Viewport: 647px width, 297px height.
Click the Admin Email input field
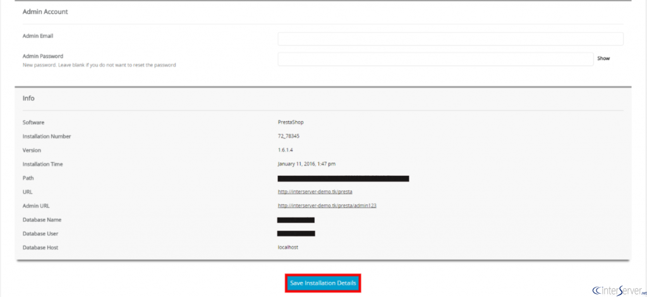[x=450, y=39]
